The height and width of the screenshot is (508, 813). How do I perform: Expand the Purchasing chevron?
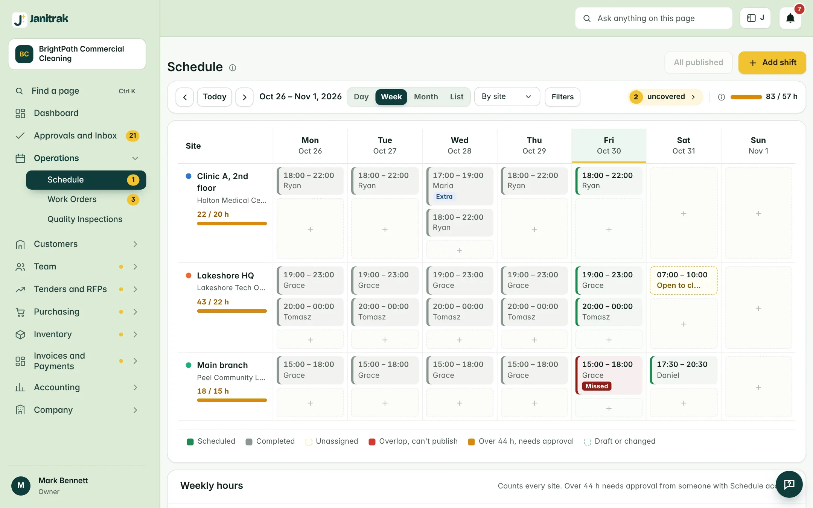(135, 312)
